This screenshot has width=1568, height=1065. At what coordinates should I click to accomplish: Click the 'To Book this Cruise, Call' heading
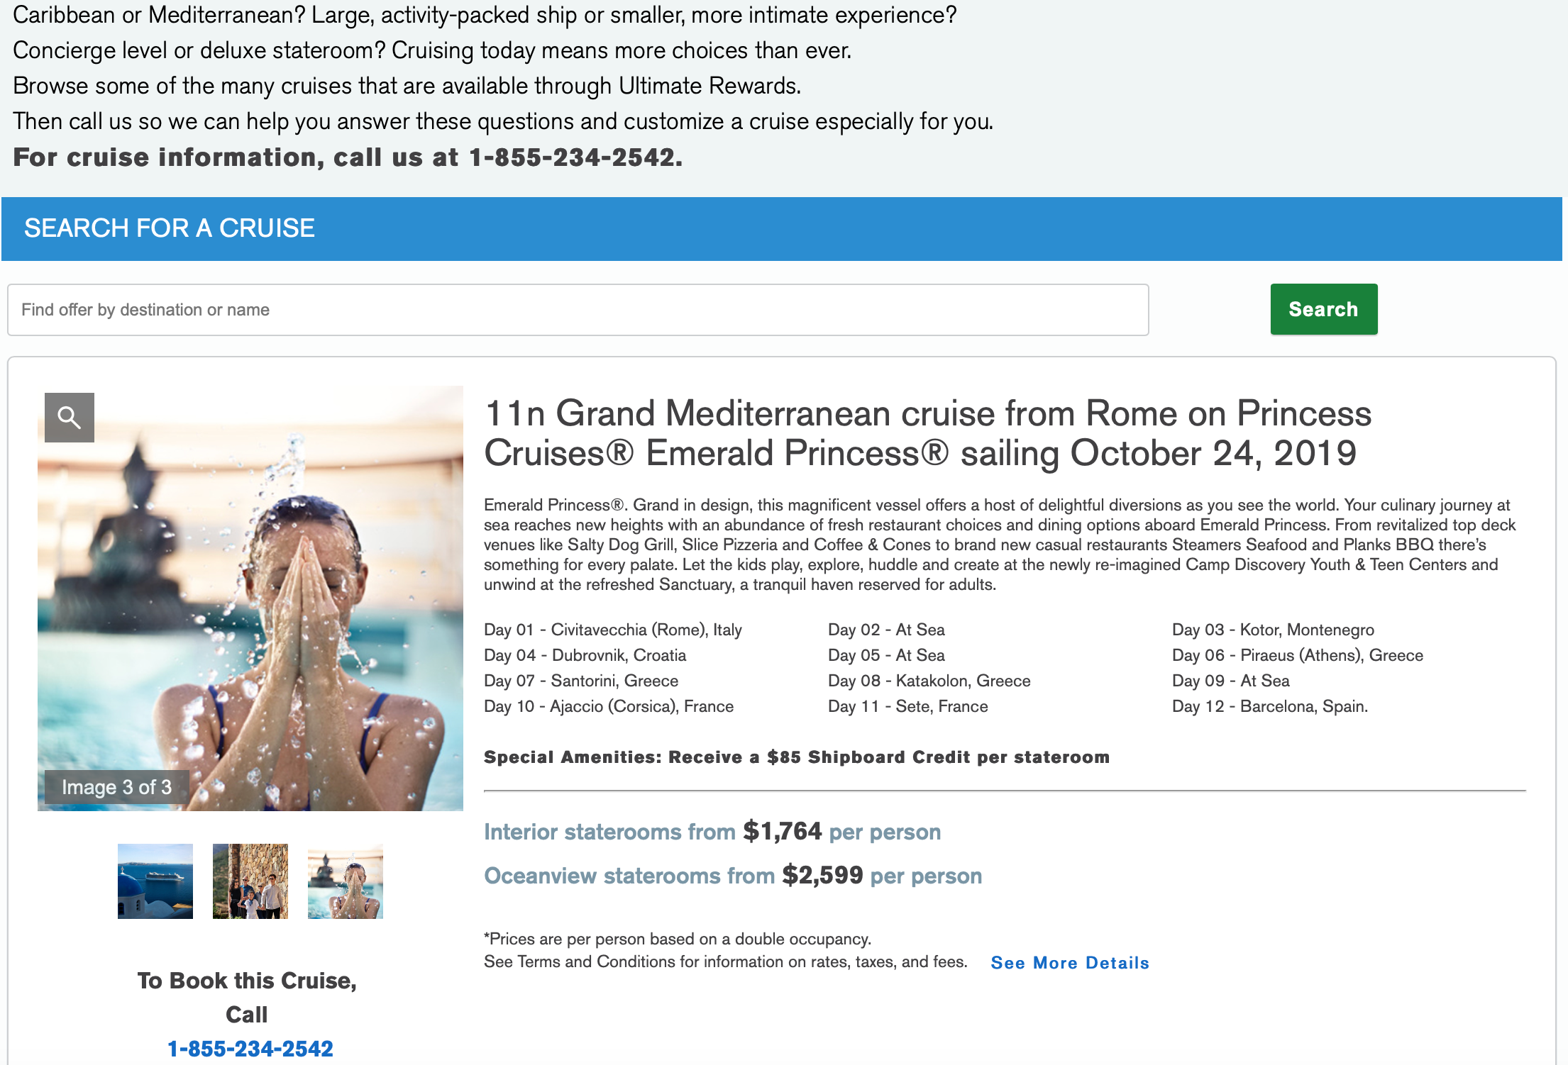pyautogui.click(x=247, y=998)
